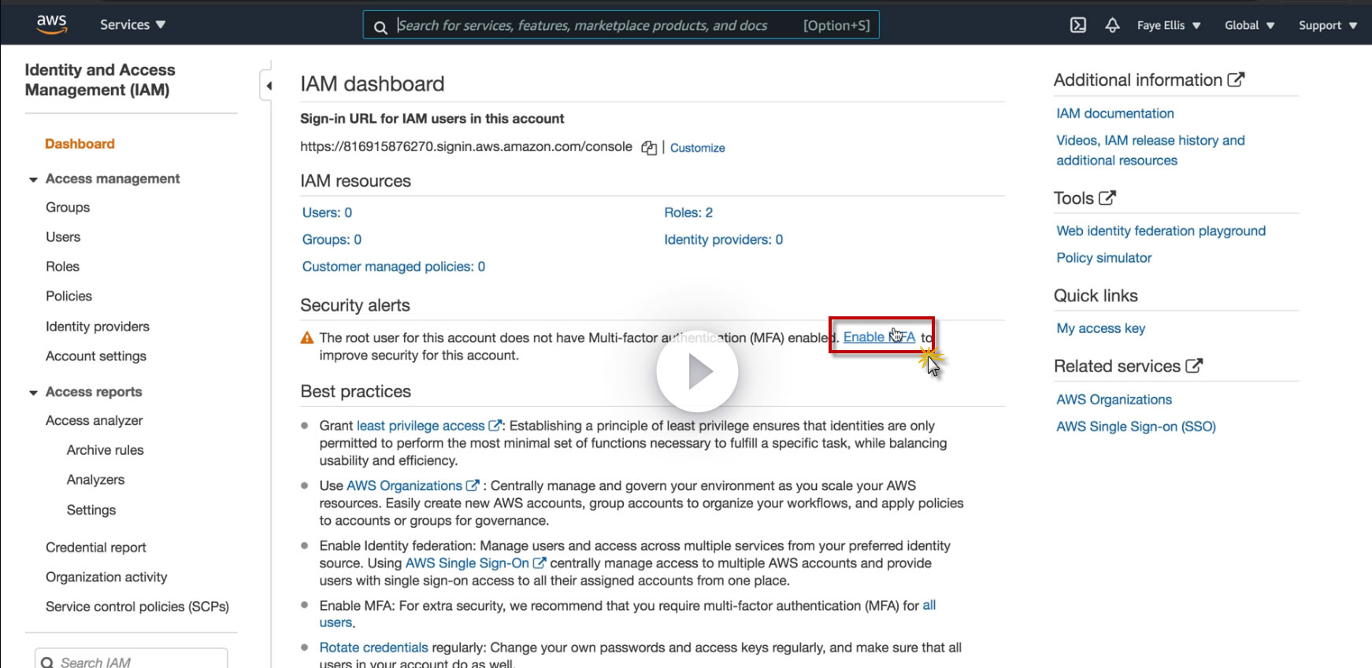This screenshot has height=668, width=1372.
Task: Select Dashboard in the IAM sidebar
Action: pos(80,144)
